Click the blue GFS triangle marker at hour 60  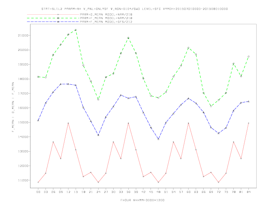tap(189, 98)
